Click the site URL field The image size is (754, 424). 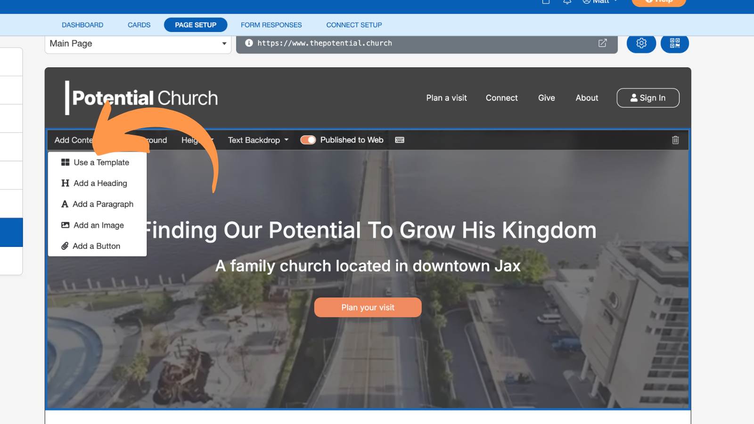427,43
